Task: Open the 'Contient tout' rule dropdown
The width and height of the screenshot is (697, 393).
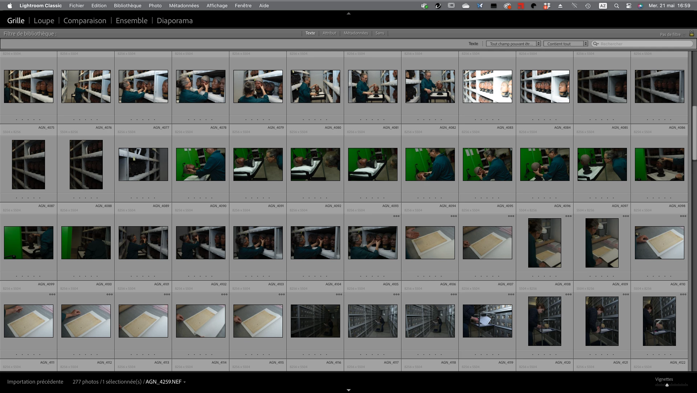Action: pos(565,44)
